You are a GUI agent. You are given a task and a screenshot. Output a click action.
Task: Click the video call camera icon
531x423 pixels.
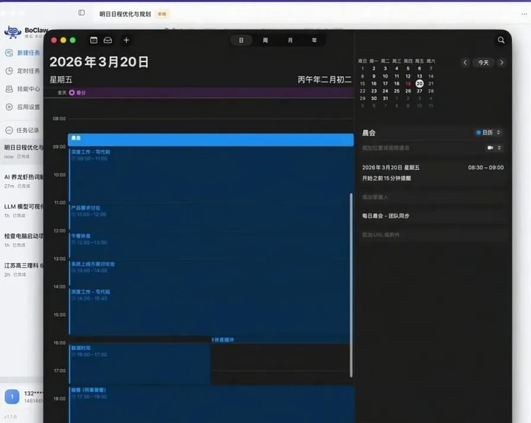click(x=490, y=148)
